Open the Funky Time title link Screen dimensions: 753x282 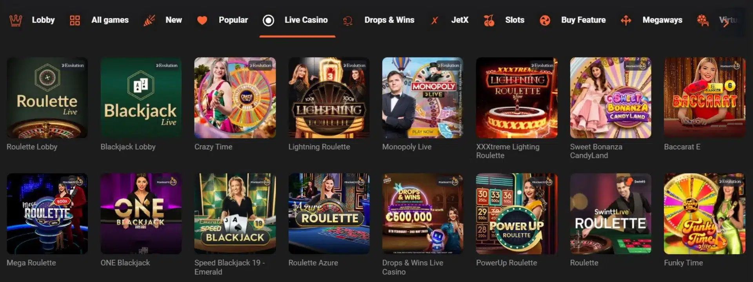[683, 263]
